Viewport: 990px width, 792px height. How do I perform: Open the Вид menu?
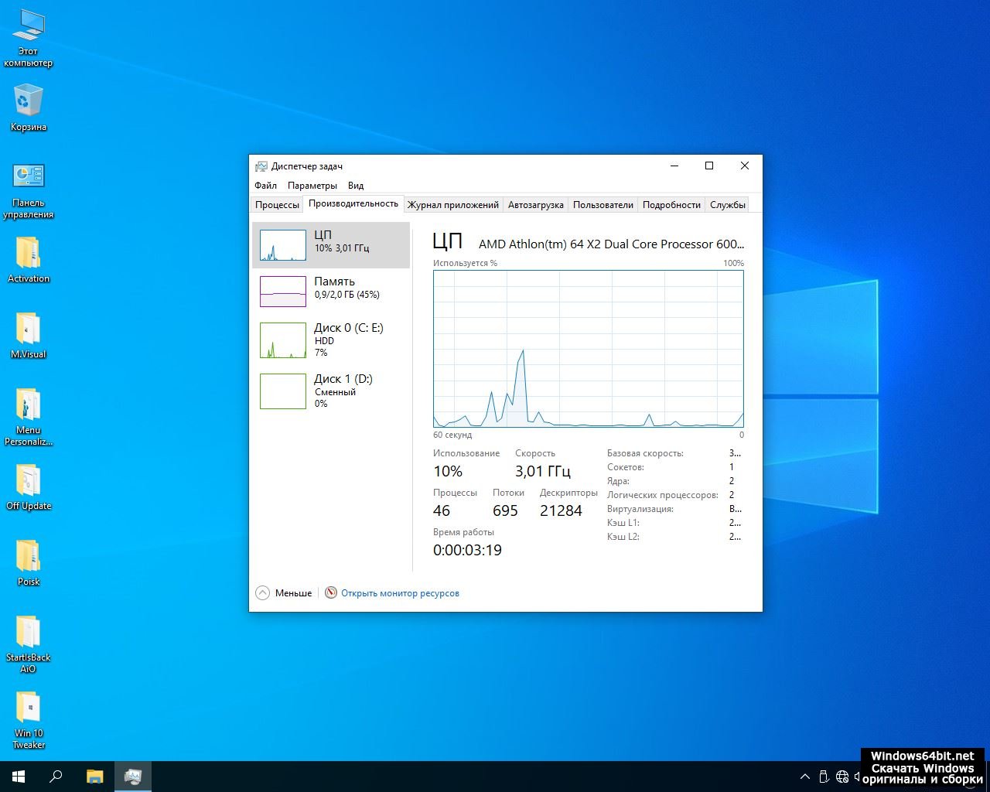(355, 186)
